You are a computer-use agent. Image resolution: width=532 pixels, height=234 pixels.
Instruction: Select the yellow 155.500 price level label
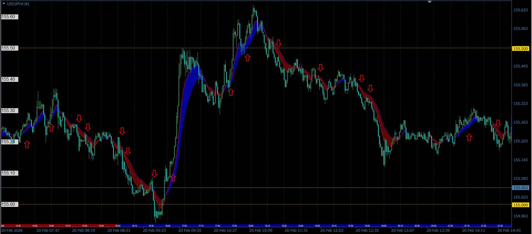click(521, 48)
